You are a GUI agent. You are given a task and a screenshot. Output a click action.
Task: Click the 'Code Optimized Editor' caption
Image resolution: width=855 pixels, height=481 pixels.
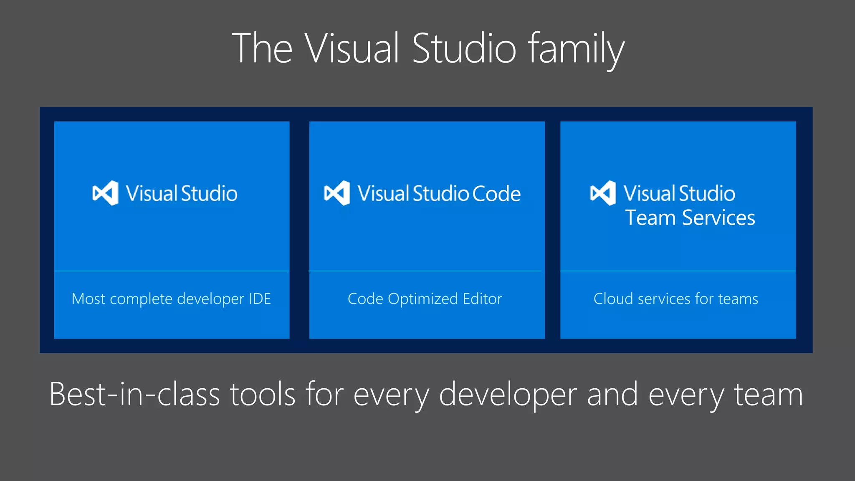425,299
